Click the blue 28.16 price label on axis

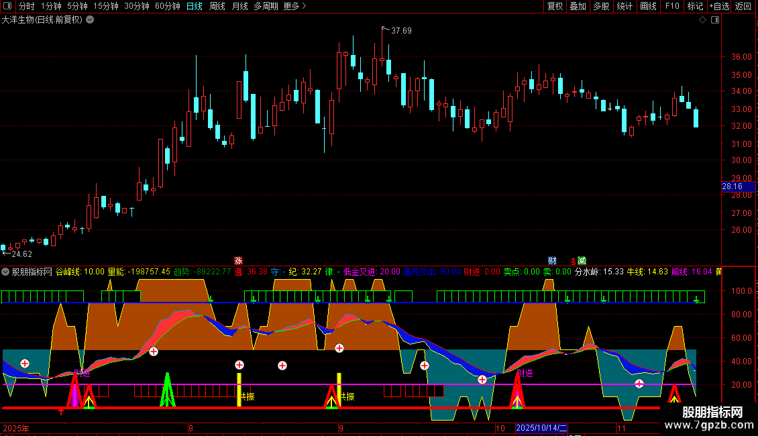pos(732,186)
